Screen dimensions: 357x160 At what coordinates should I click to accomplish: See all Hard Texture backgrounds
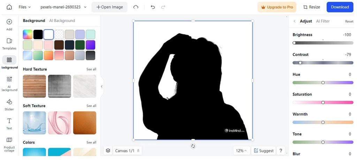click(91, 69)
